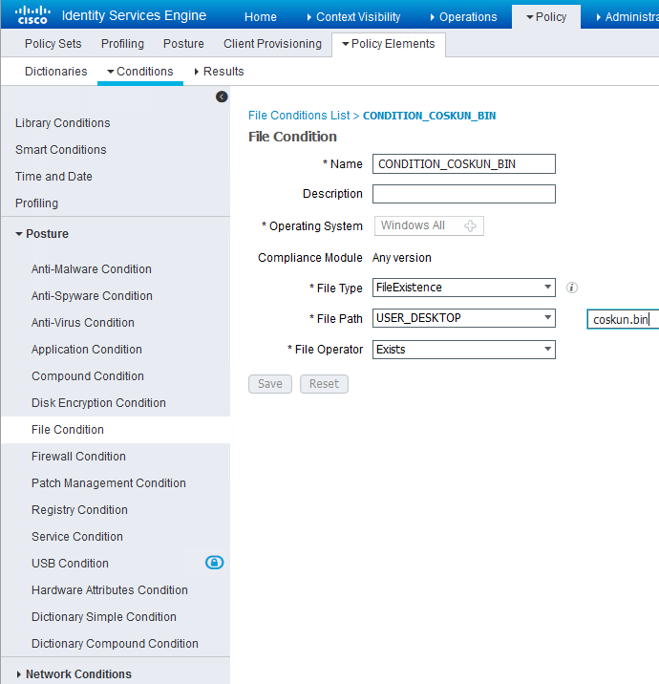The image size is (659, 684).
Task: Select USB Condition
Action: (x=70, y=564)
